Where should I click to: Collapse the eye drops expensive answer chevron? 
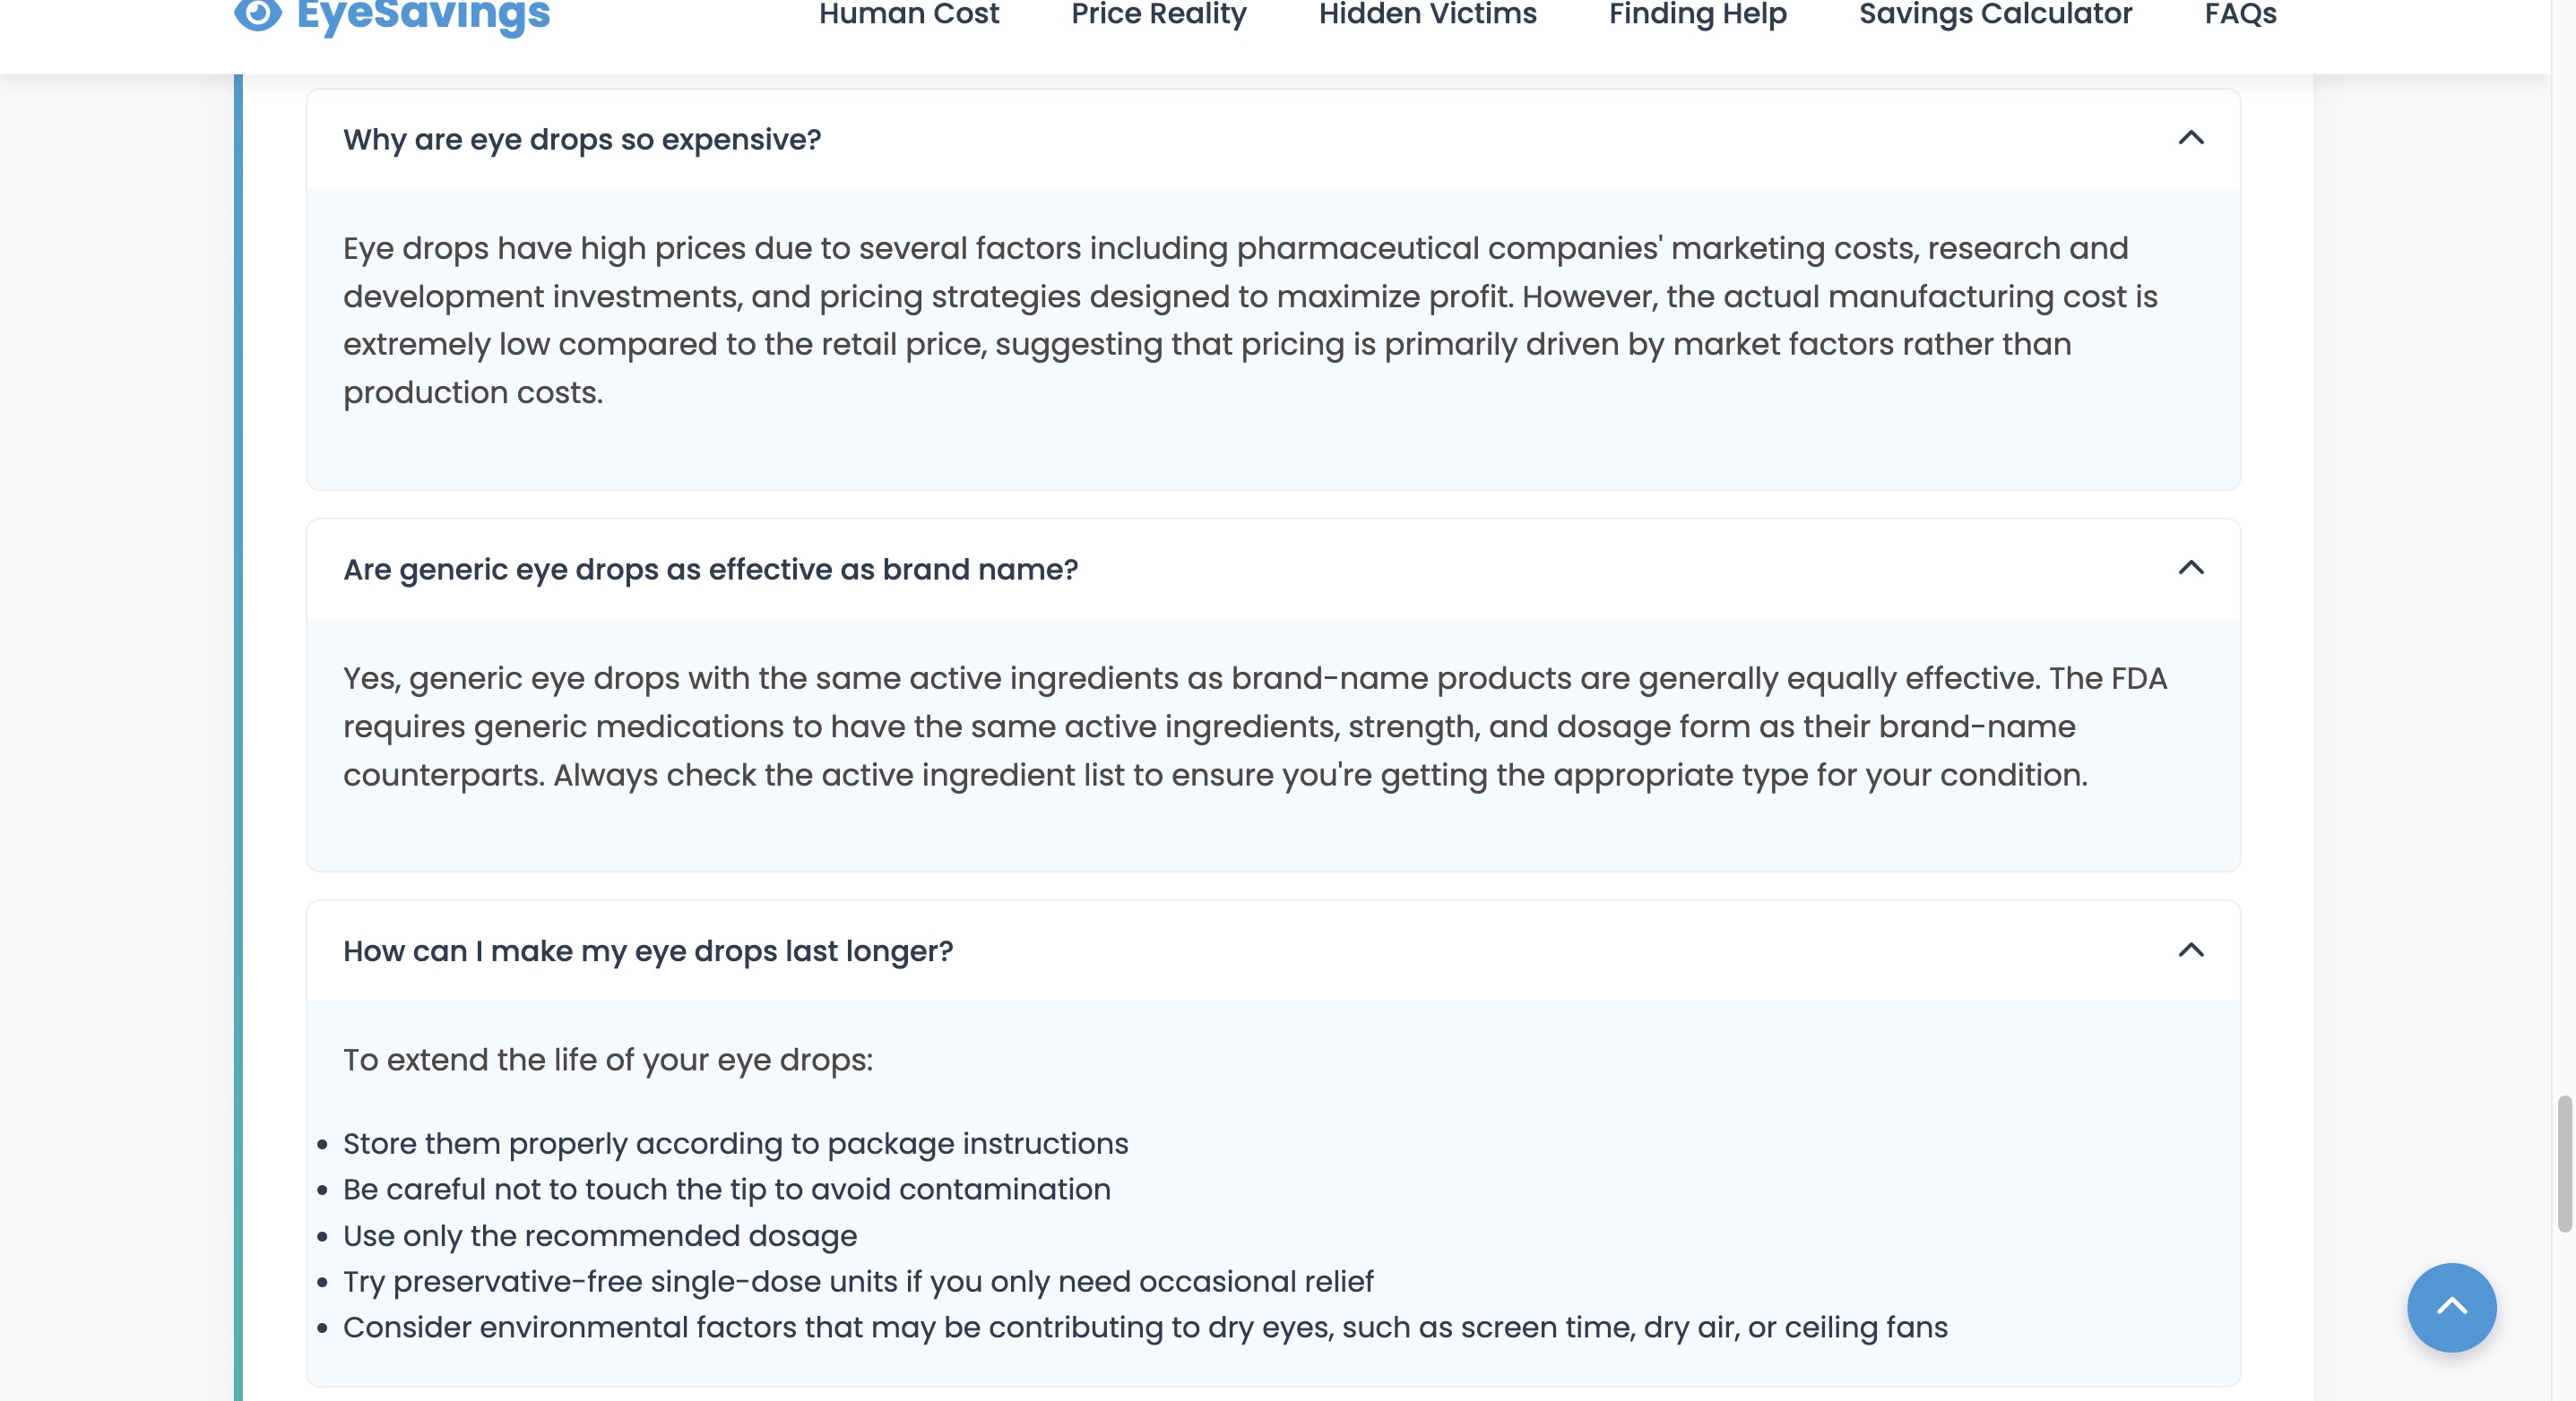click(x=2190, y=139)
